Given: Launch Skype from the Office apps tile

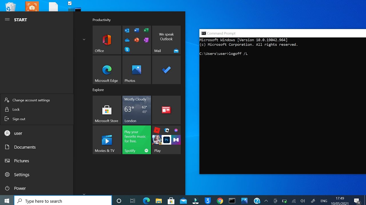Looking at the screenshot, I should coord(127,50).
